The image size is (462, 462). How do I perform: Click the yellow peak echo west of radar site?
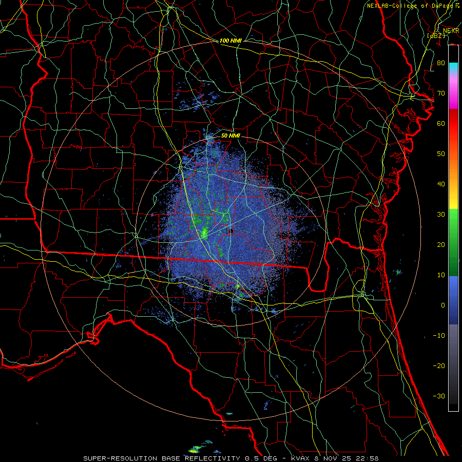coord(204,234)
